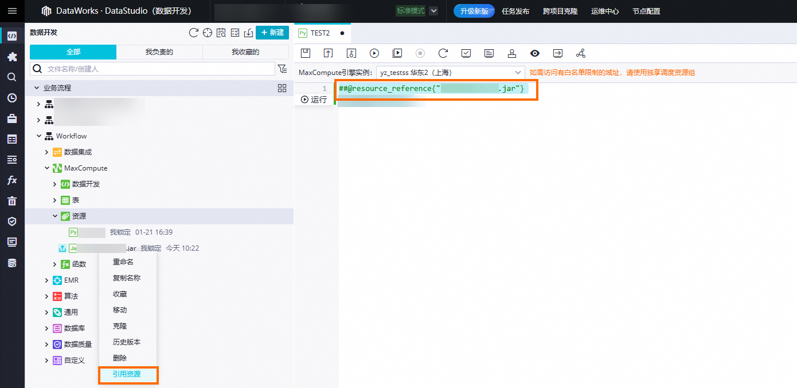This screenshot has height=388, width=797.
Task: Collapse the 业务流程 section
Action: point(37,88)
